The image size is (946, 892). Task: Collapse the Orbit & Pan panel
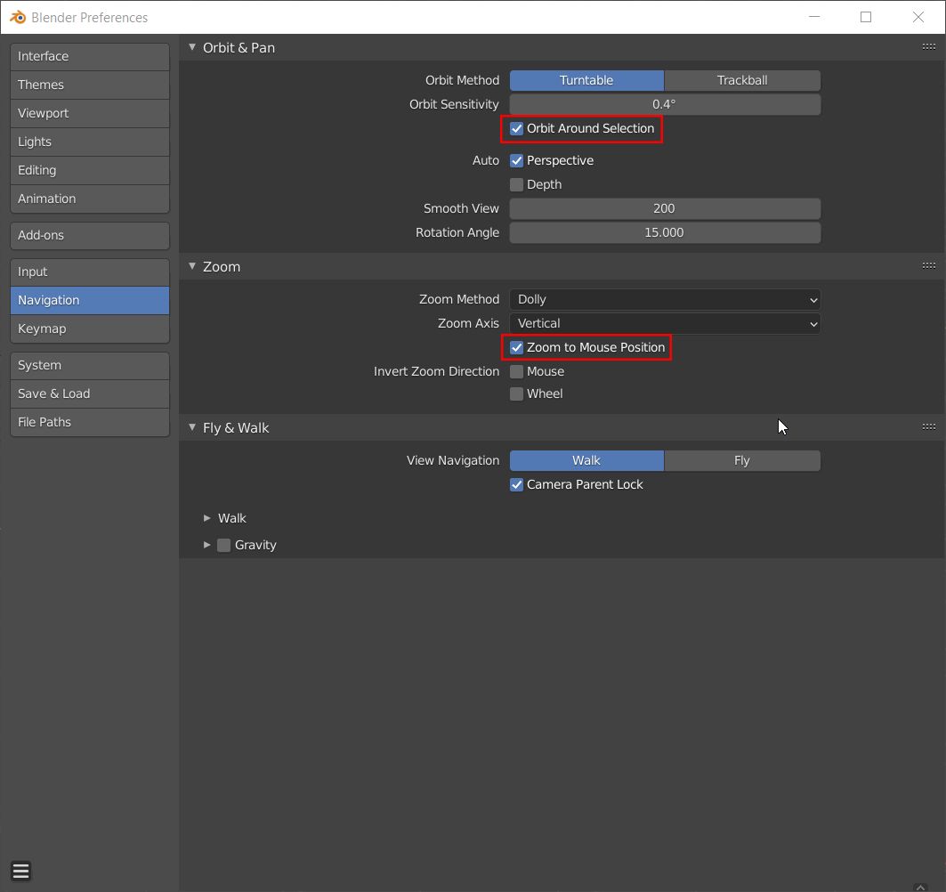pyautogui.click(x=192, y=47)
